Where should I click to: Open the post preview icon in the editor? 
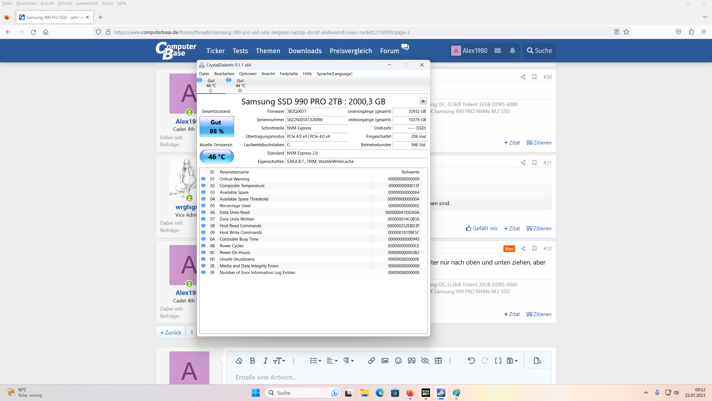[538, 361]
